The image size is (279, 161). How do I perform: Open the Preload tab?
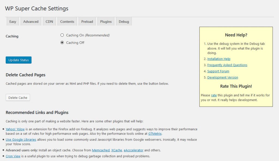tap(87, 21)
